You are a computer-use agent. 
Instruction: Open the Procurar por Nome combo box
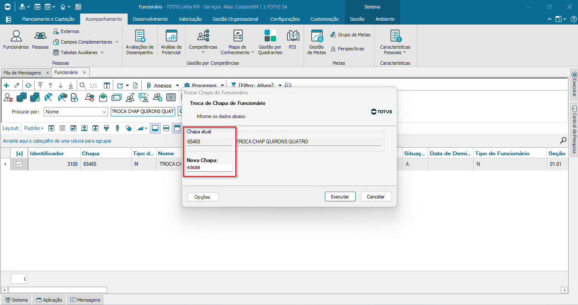[x=76, y=112]
